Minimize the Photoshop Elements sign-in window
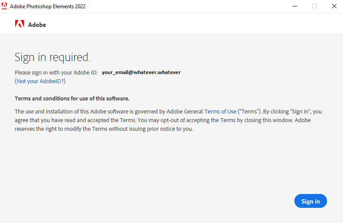This screenshot has width=343, height=223. [294, 6]
